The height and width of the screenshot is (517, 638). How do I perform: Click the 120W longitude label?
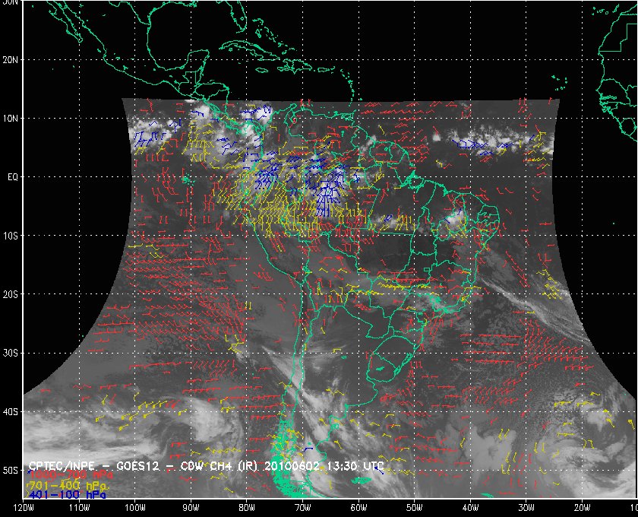coord(24,508)
